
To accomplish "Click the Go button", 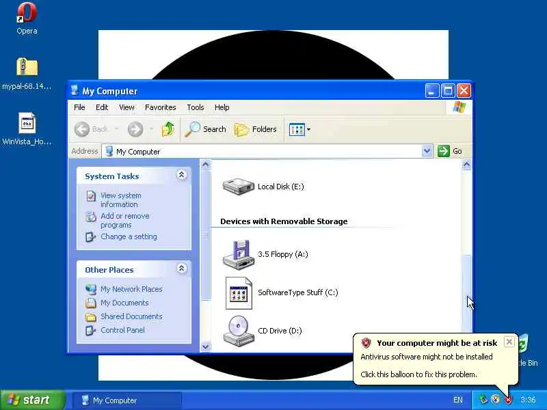I will [x=450, y=151].
